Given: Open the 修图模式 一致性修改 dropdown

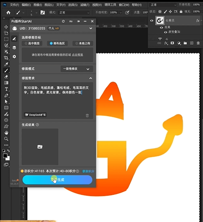Looking at the screenshot, I should point(77,69).
